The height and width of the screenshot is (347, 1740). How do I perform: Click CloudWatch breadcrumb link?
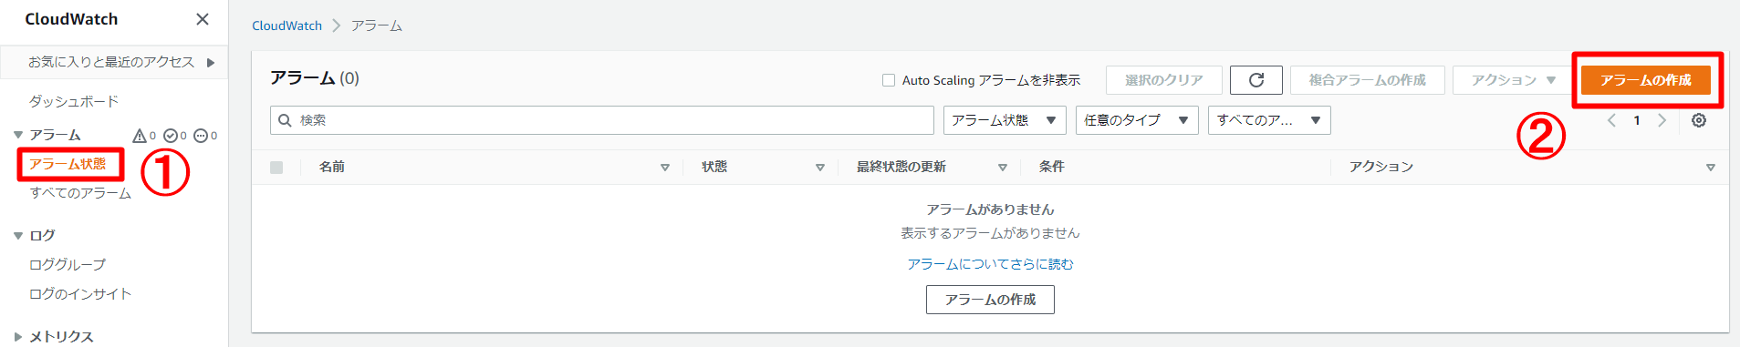pyautogui.click(x=287, y=26)
